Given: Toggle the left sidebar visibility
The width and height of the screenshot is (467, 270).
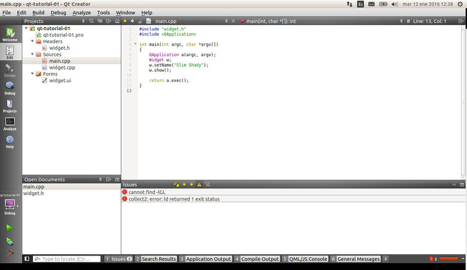Looking at the screenshot, I should [27, 259].
